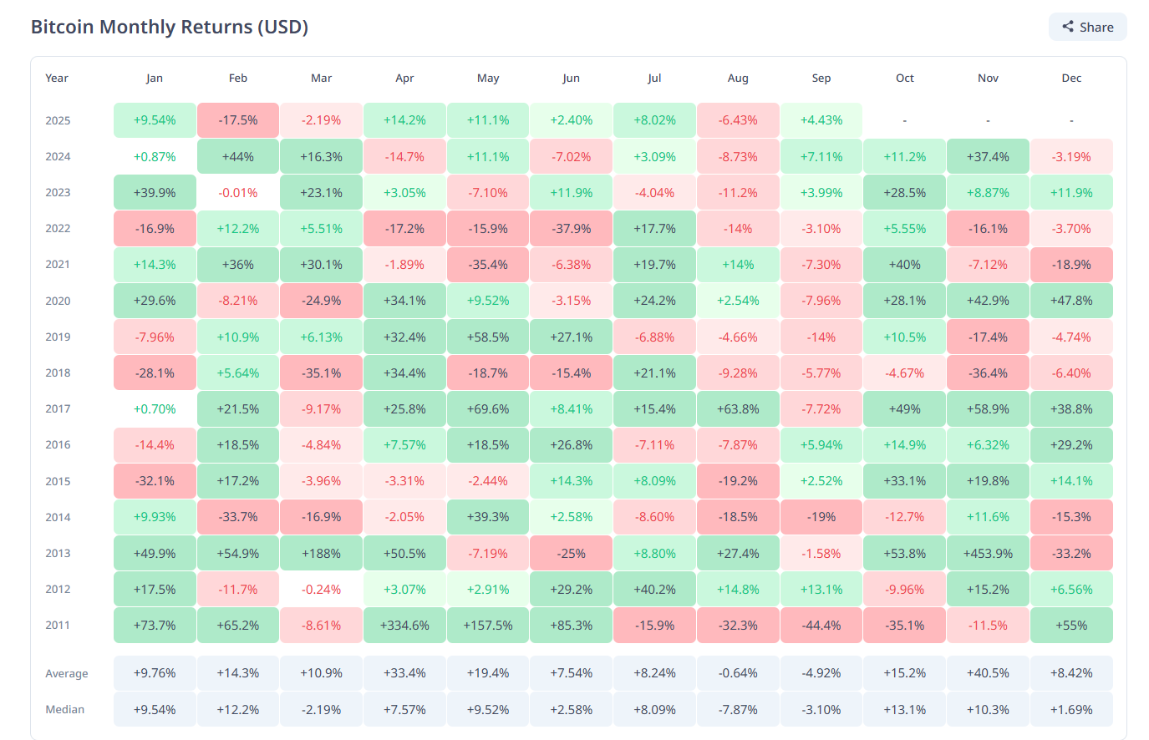Click the -0.01% cell for February 2023

[x=237, y=192]
